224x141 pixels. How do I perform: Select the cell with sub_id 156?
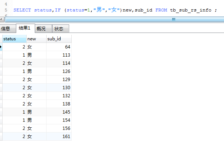click(59, 128)
